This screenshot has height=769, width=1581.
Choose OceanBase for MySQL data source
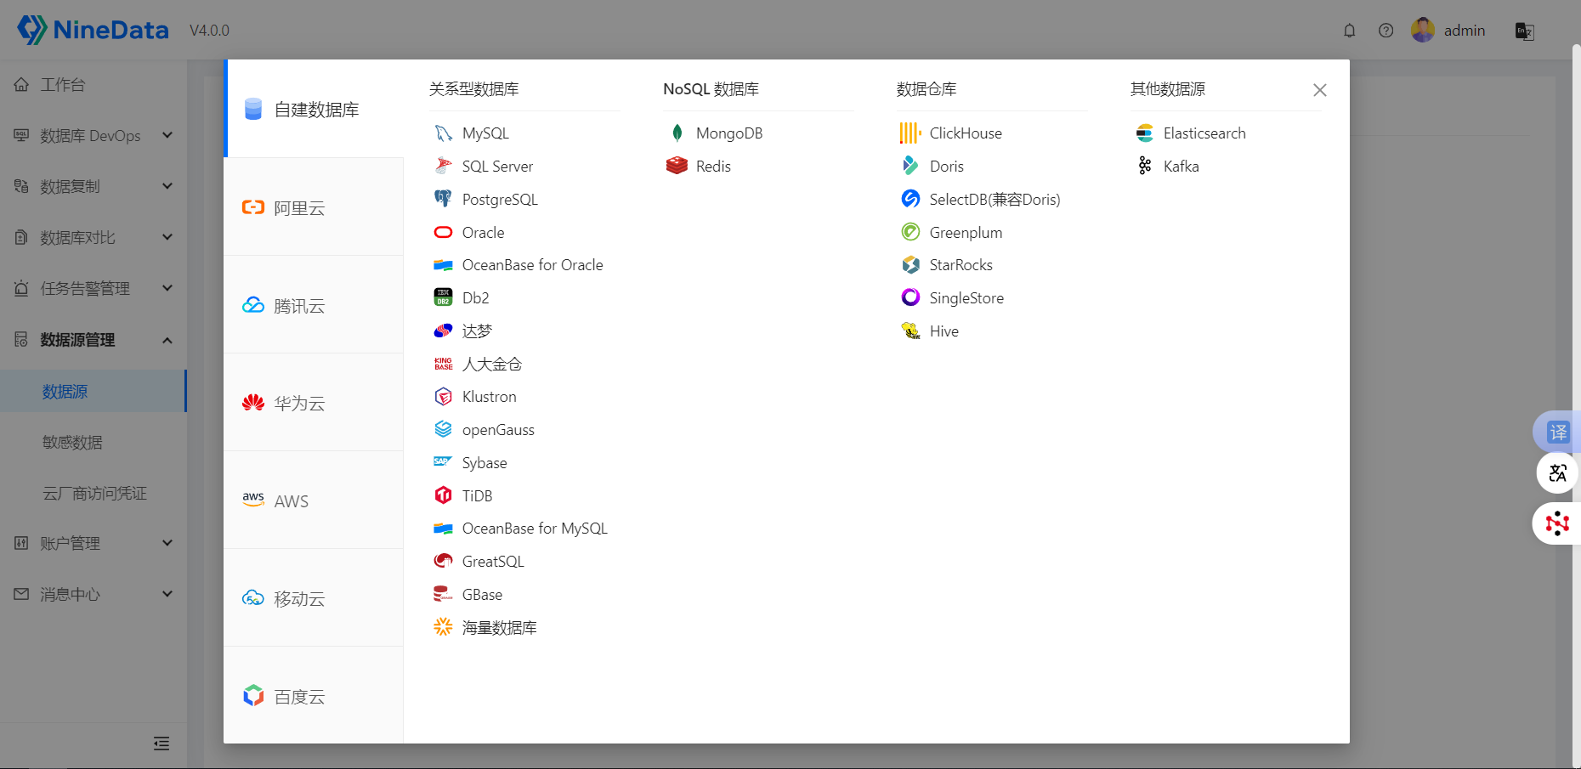pyautogui.click(x=520, y=529)
